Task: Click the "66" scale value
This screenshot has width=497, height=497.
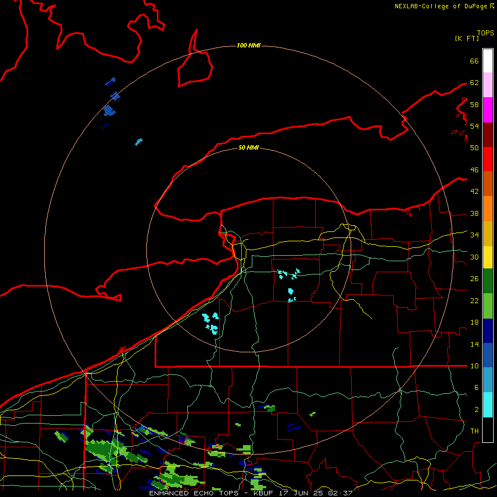Action: 474,61
